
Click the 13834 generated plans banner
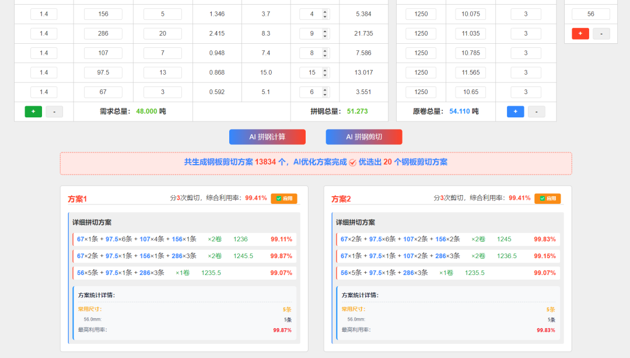click(x=316, y=162)
